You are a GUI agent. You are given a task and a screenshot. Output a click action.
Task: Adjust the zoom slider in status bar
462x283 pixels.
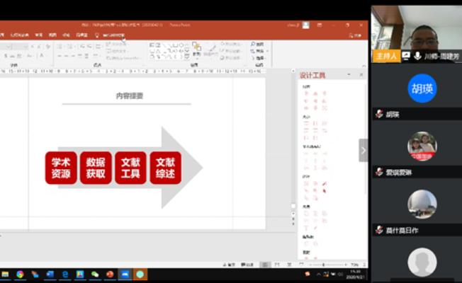(x=325, y=265)
